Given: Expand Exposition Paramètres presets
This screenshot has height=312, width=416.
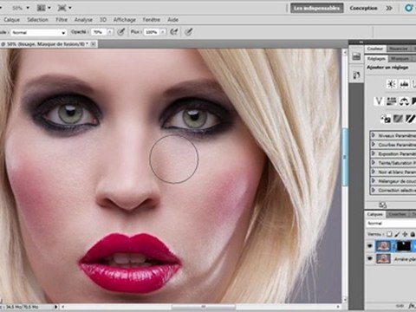Looking at the screenshot, I should click(x=373, y=153).
